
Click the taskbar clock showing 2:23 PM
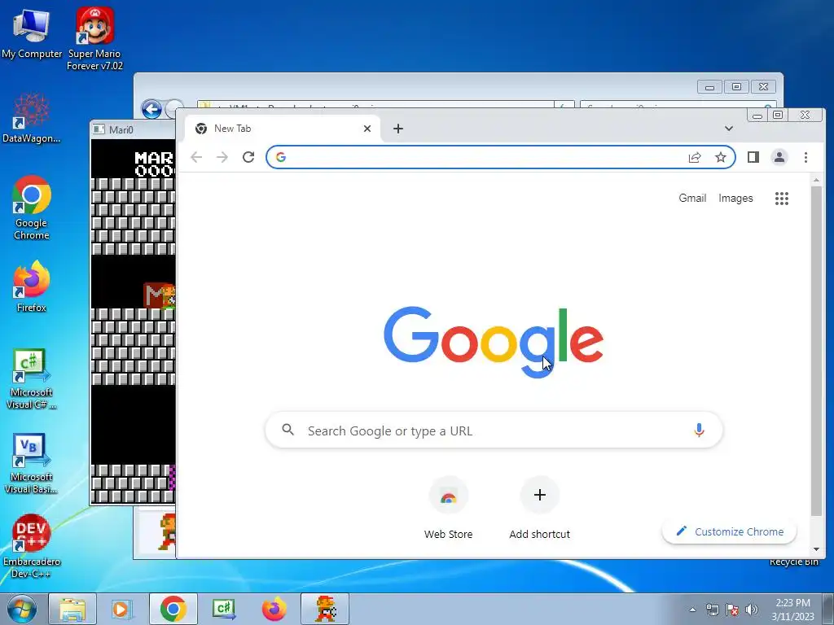(792, 609)
